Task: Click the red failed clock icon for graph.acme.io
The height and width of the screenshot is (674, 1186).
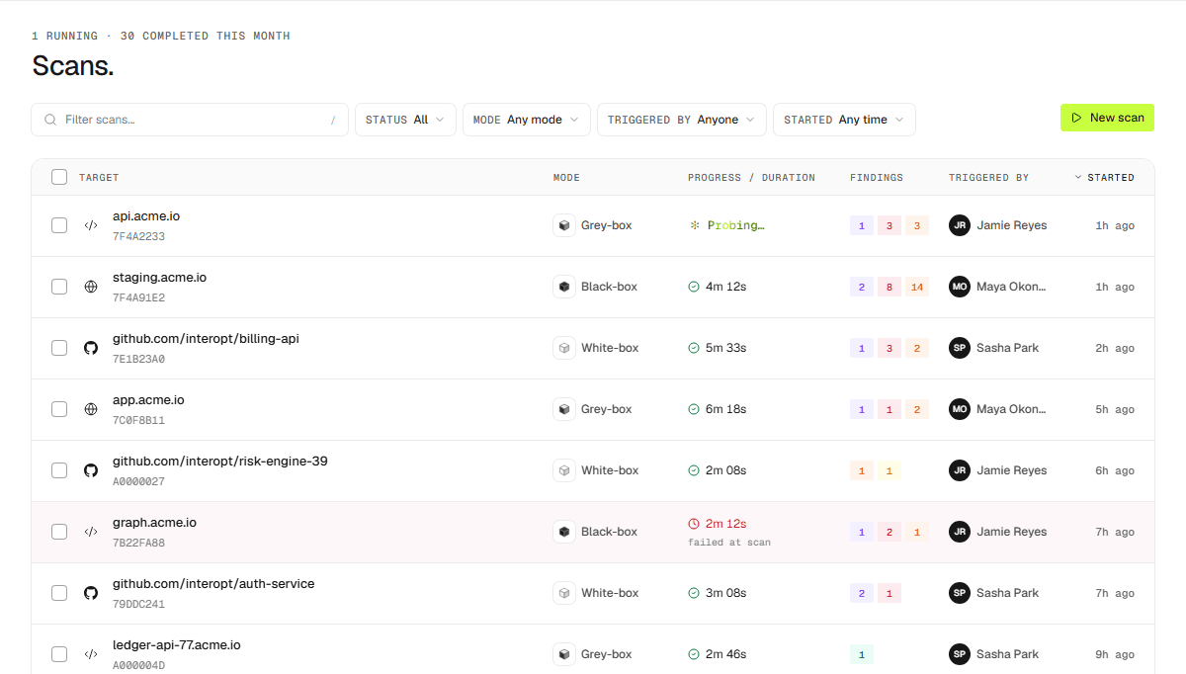Action: coord(694,524)
